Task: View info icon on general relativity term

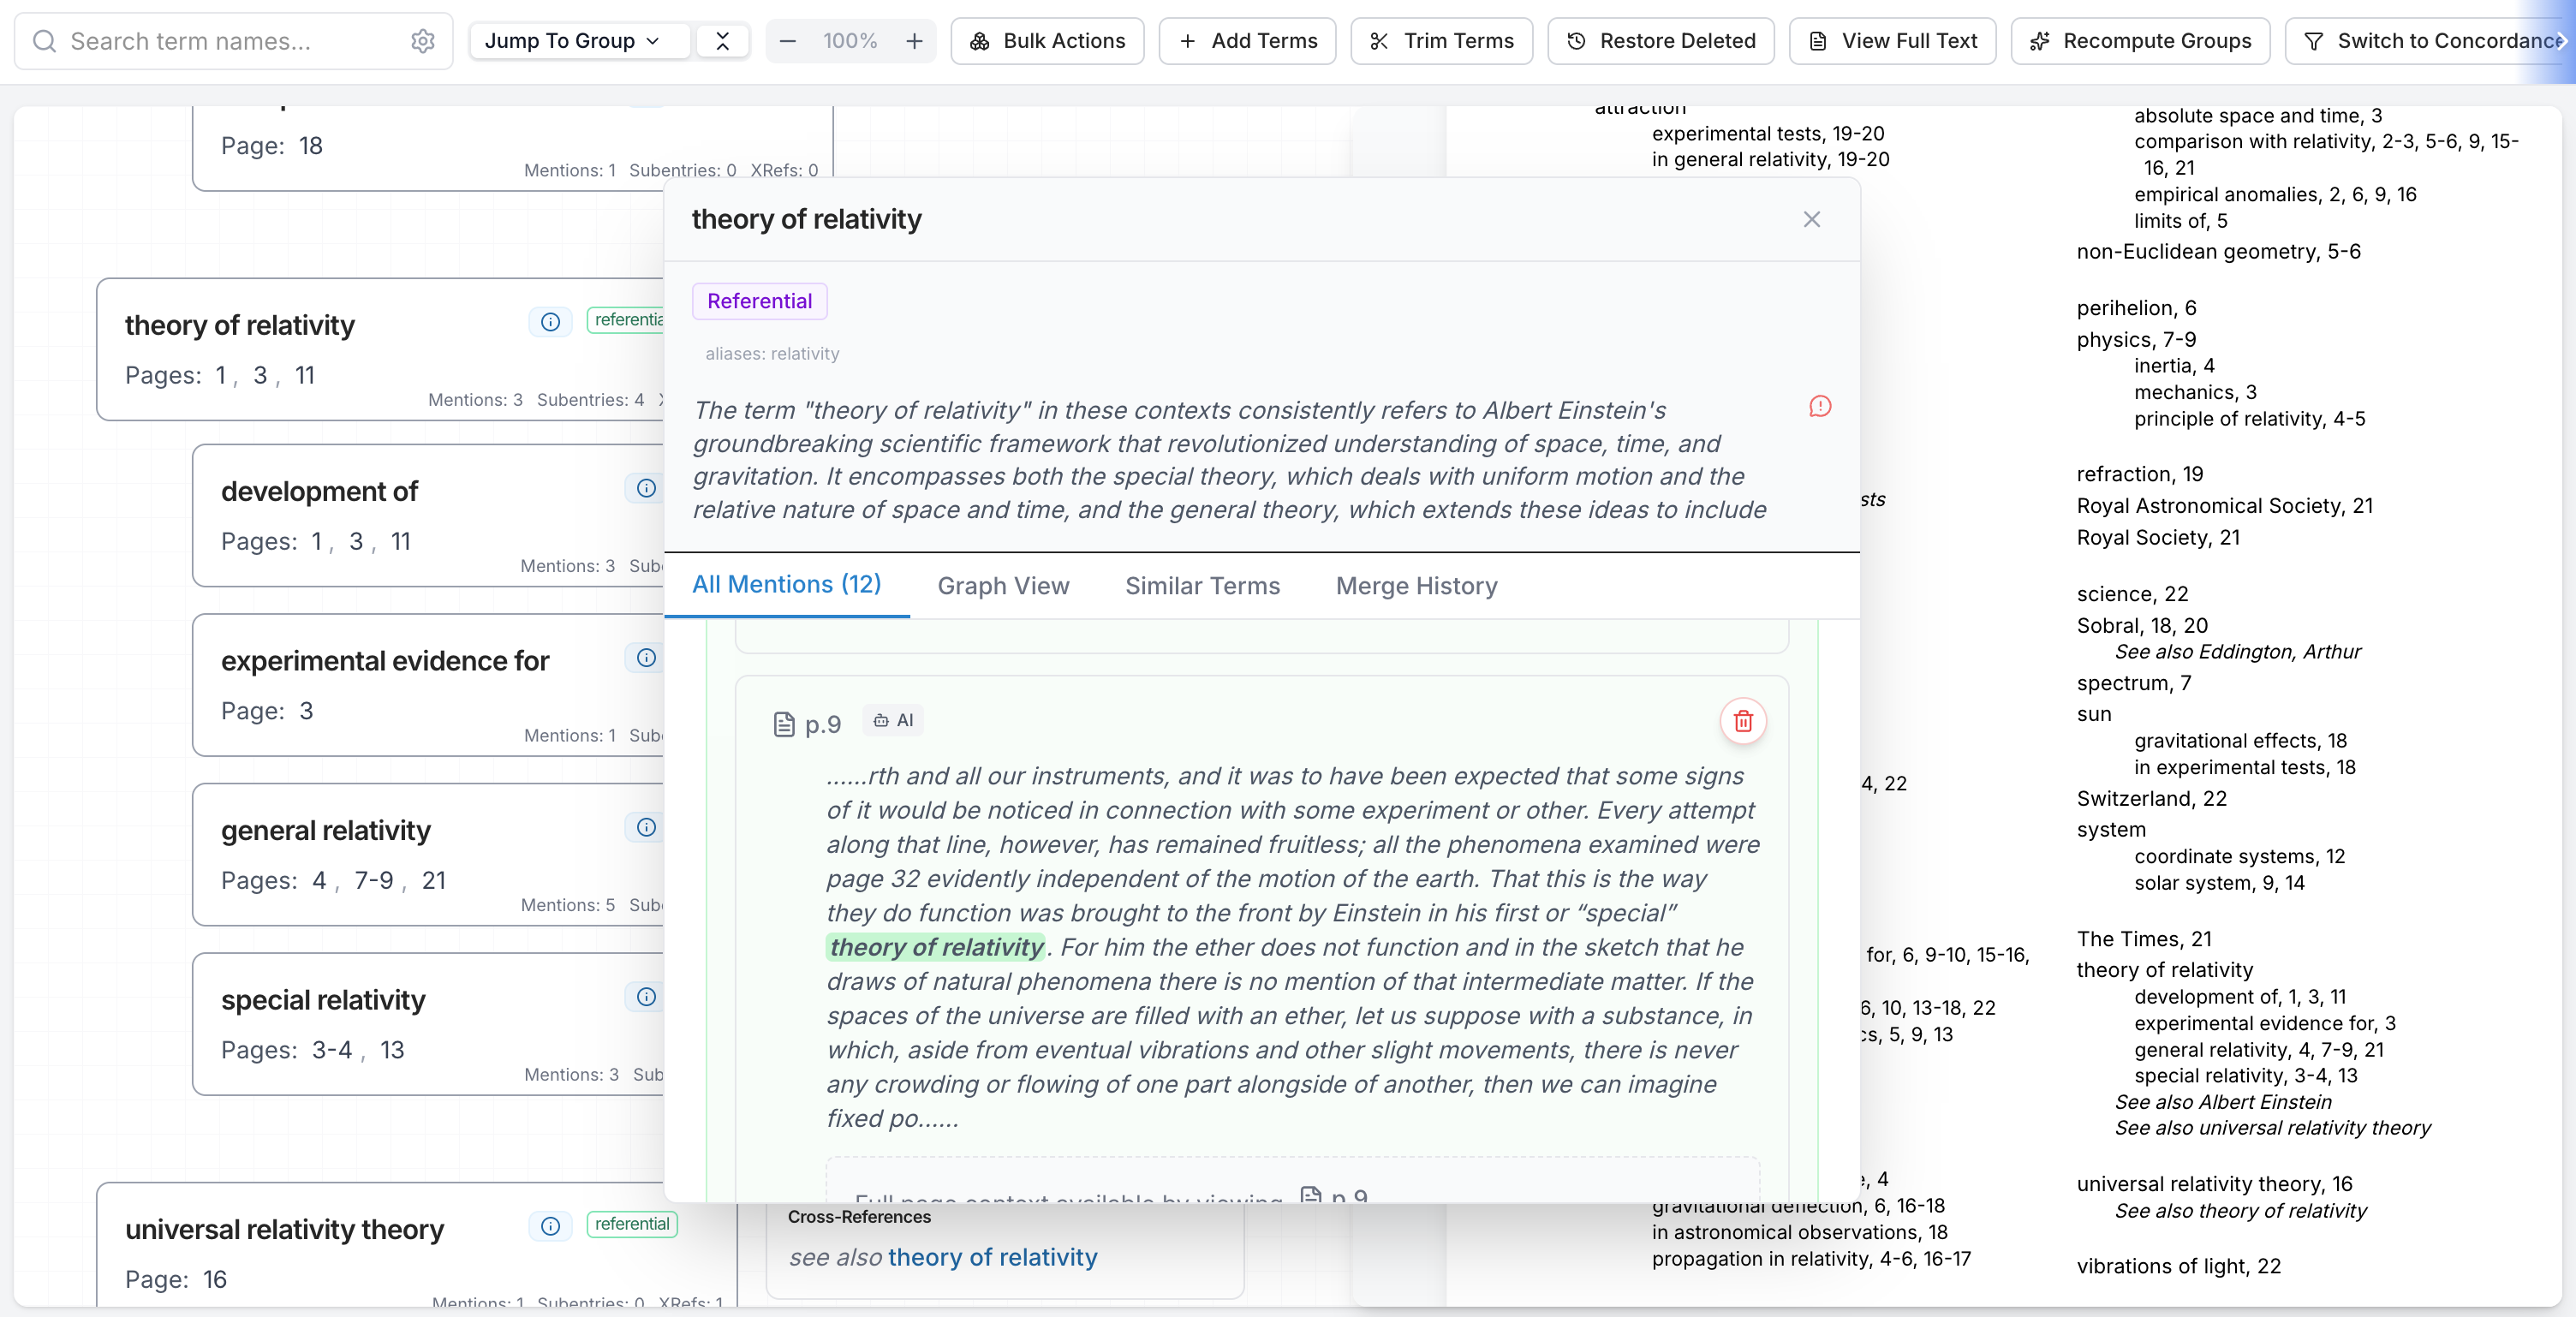Action: 646,828
